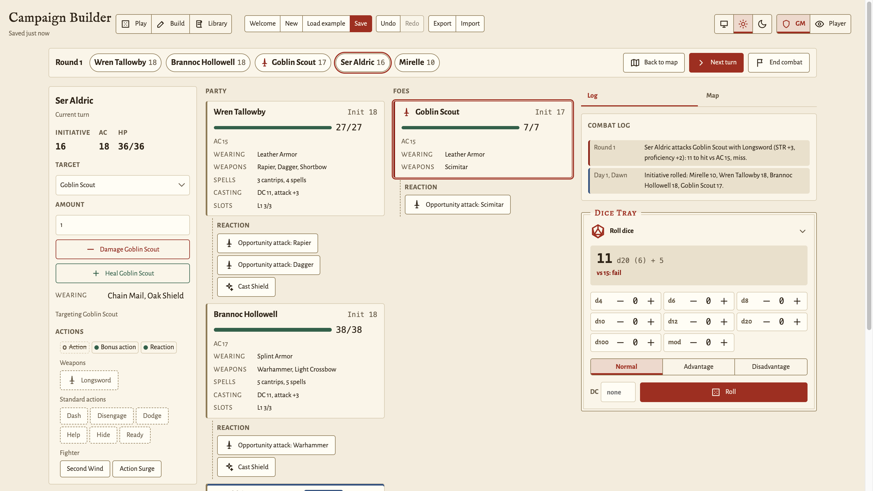Open the Build mode

(x=171, y=24)
